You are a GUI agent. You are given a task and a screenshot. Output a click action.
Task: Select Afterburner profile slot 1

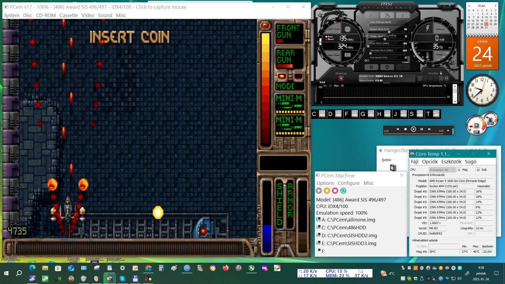pyautogui.click(x=420, y=78)
